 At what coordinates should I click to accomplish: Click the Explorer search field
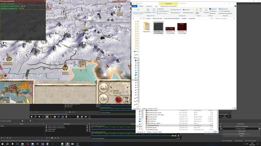tap(224, 18)
